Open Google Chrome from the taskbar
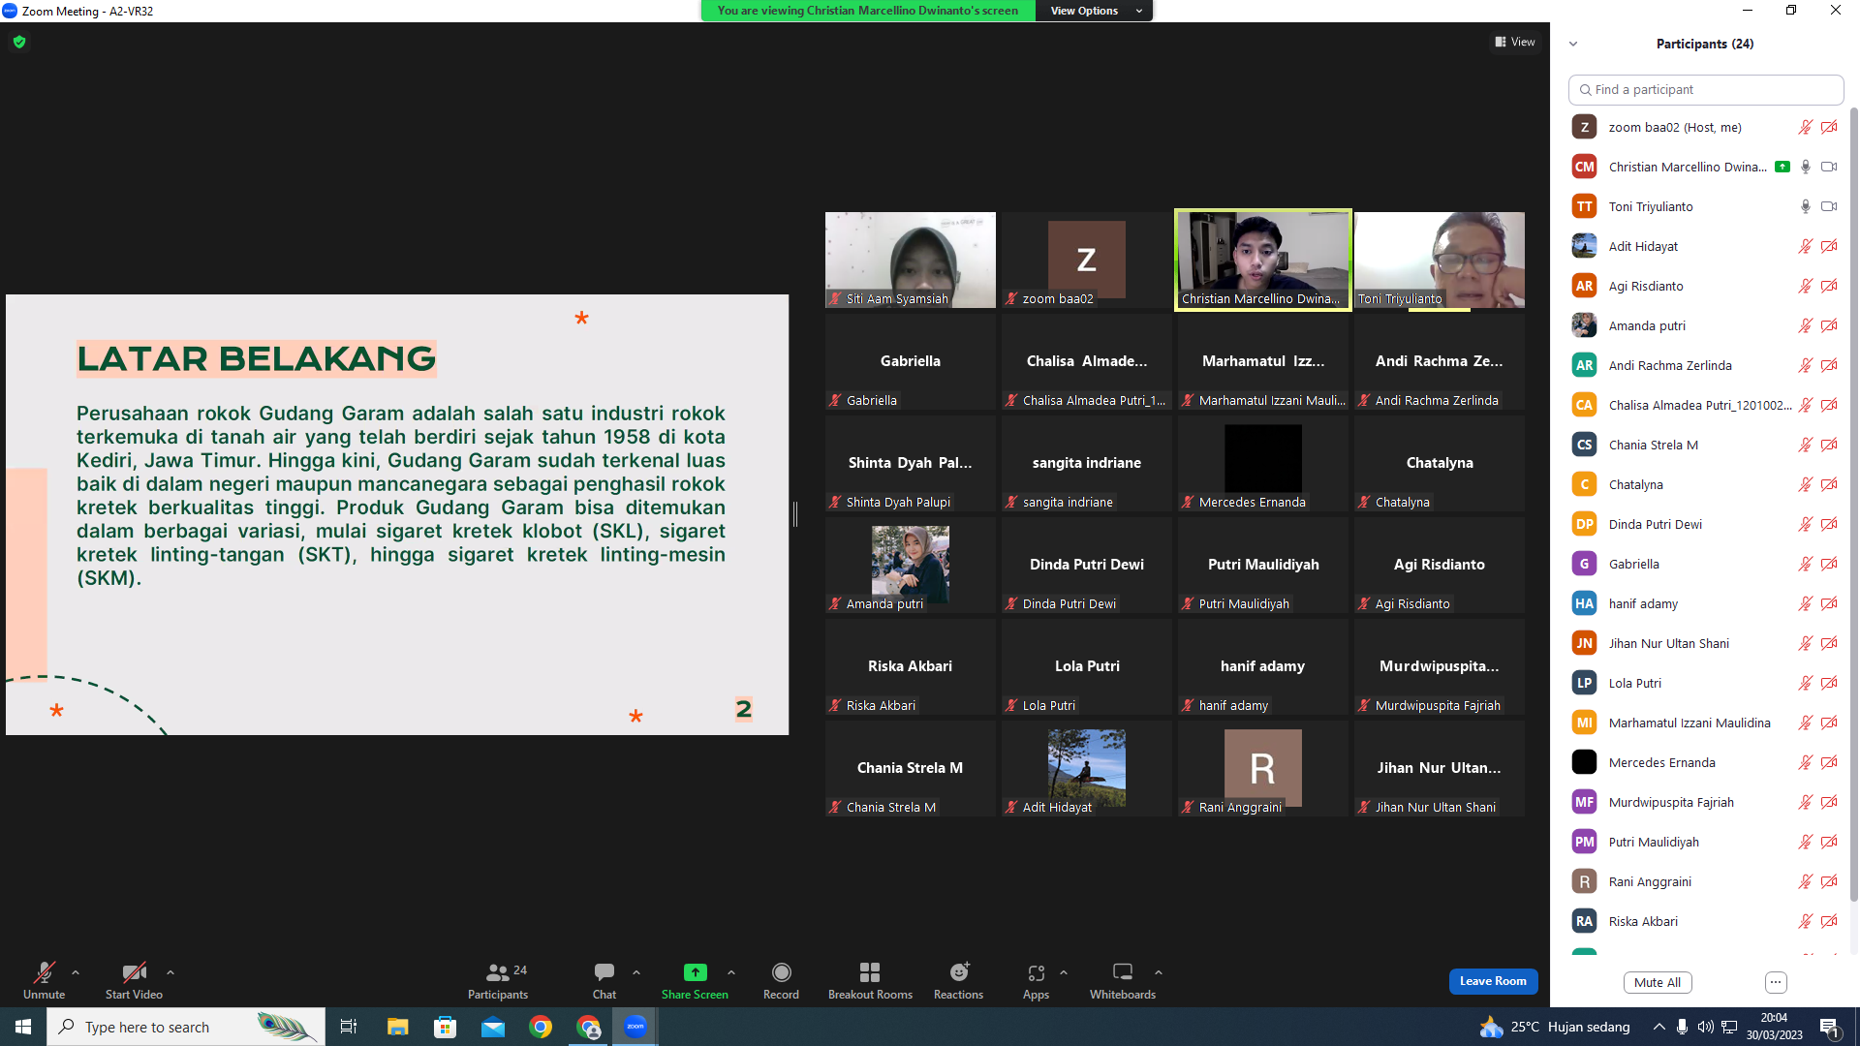The height and width of the screenshot is (1046, 1860). (541, 1027)
